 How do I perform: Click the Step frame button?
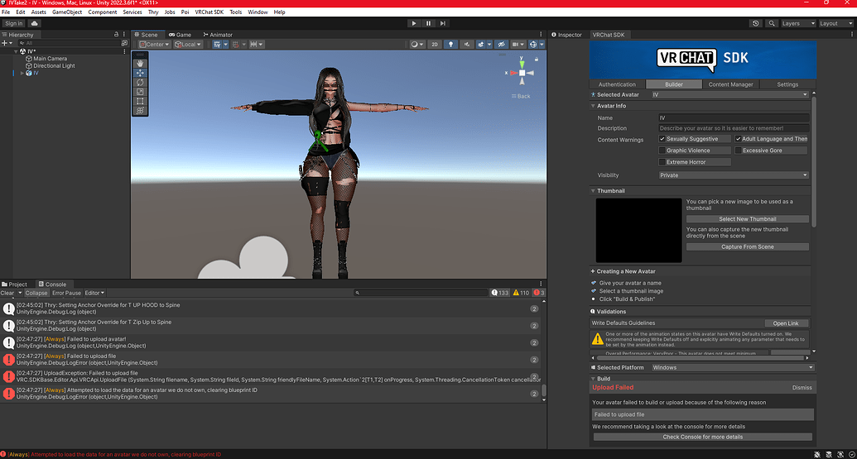[x=443, y=23]
